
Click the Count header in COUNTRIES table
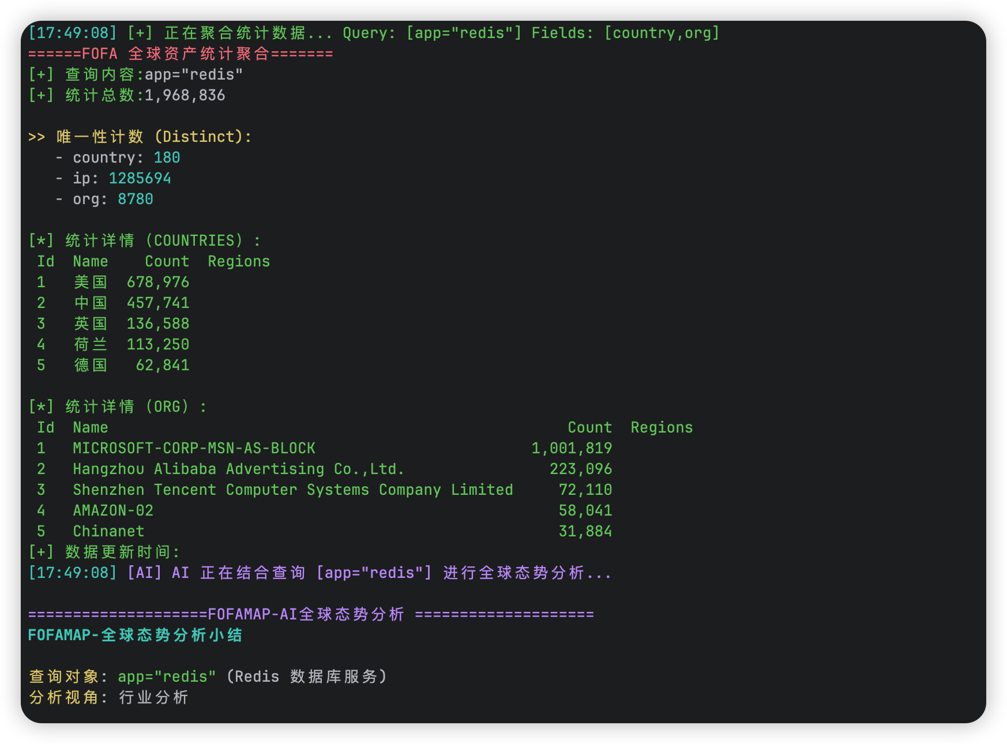point(167,261)
